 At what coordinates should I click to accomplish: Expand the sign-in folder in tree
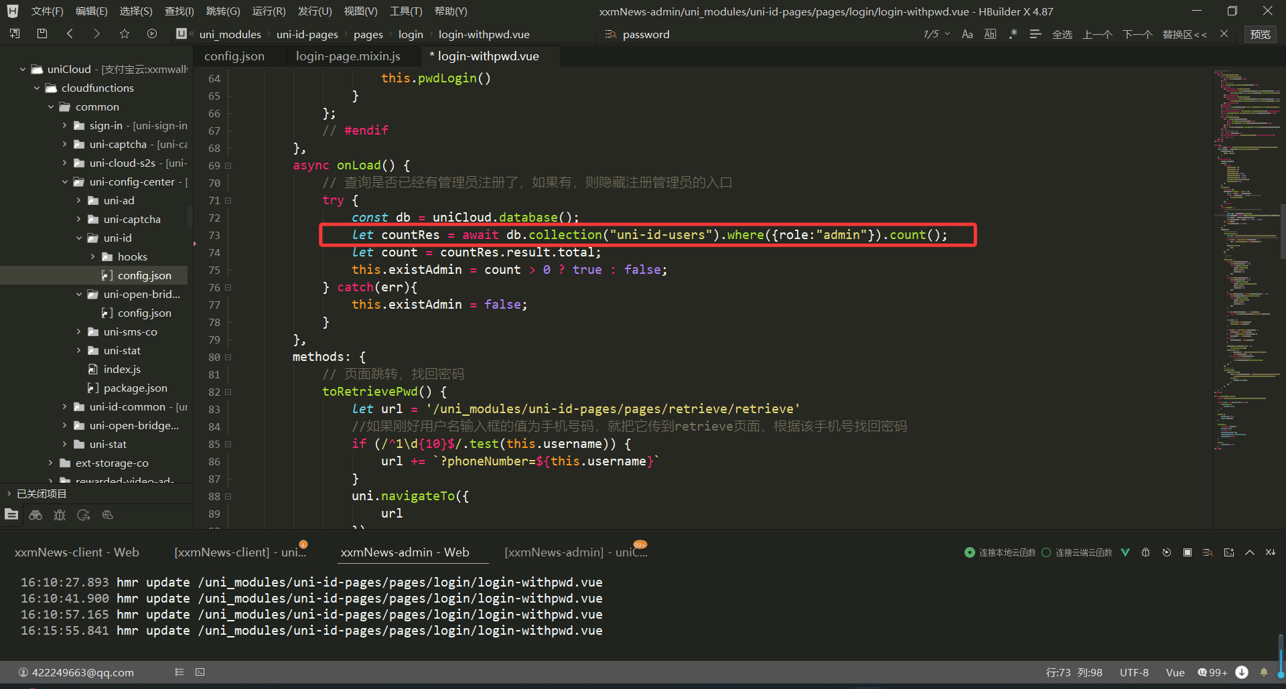65,125
